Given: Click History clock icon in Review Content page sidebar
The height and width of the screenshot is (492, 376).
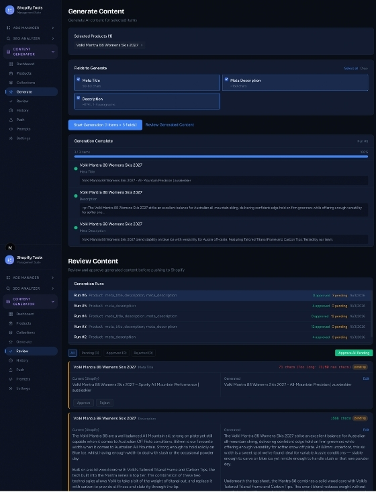Looking at the screenshot, I should [x=11, y=360].
